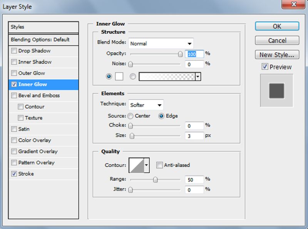Open the Technique dropdown
308x229 pixels.
click(x=146, y=105)
